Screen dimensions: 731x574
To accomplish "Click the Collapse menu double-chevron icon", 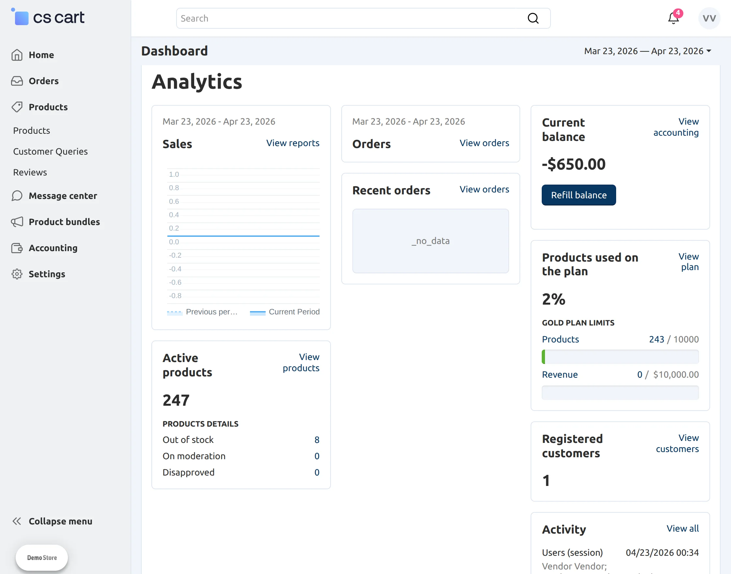I will [x=17, y=521].
